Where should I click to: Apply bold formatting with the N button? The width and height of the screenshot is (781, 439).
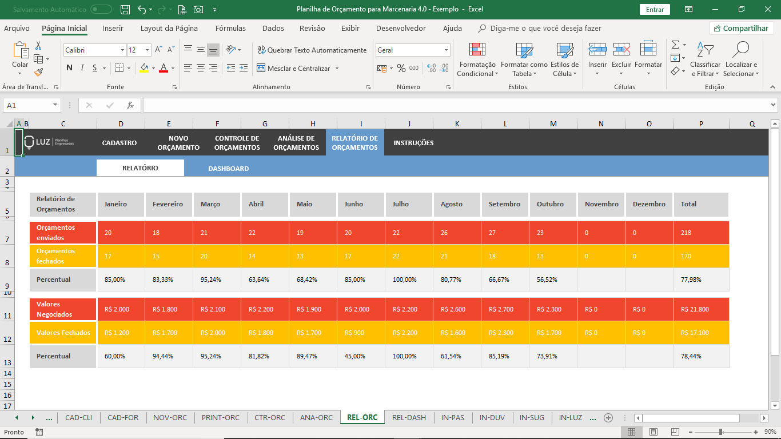pos(69,68)
